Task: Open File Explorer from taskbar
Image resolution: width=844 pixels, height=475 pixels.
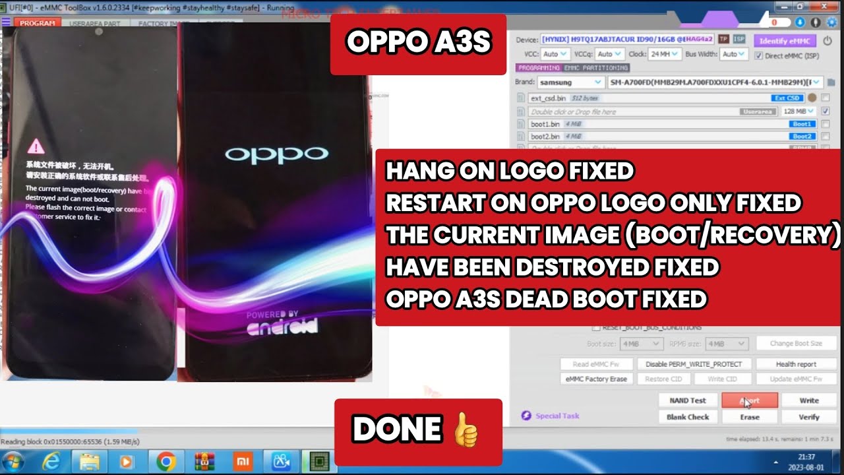Action: pos(89,462)
